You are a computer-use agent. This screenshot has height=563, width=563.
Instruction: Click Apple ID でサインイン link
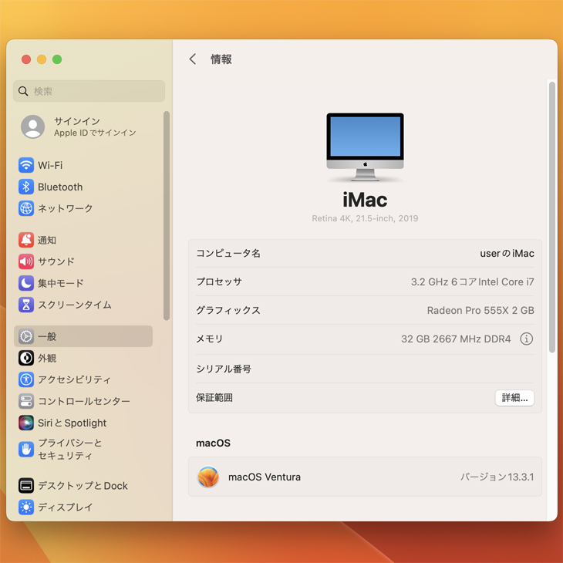point(95,133)
